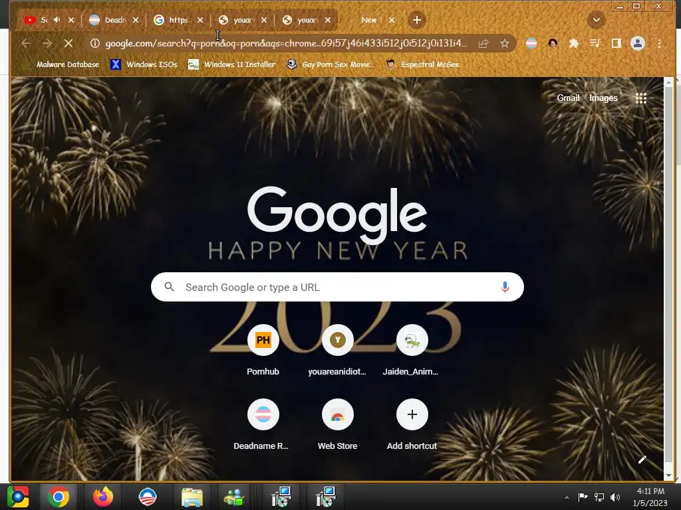Screen dimensions: 681x510
Task: Click the search magnifier icon in search box
Action: tap(170, 287)
